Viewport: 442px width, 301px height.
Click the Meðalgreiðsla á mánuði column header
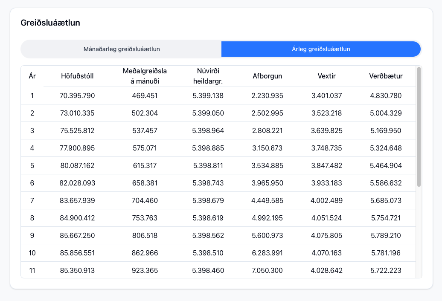click(x=145, y=76)
